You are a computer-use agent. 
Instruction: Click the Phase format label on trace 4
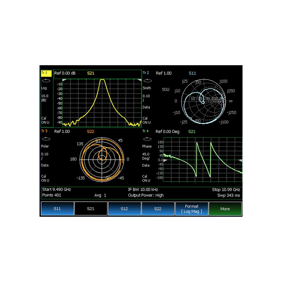pyautogui.click(x=147, y=146)
